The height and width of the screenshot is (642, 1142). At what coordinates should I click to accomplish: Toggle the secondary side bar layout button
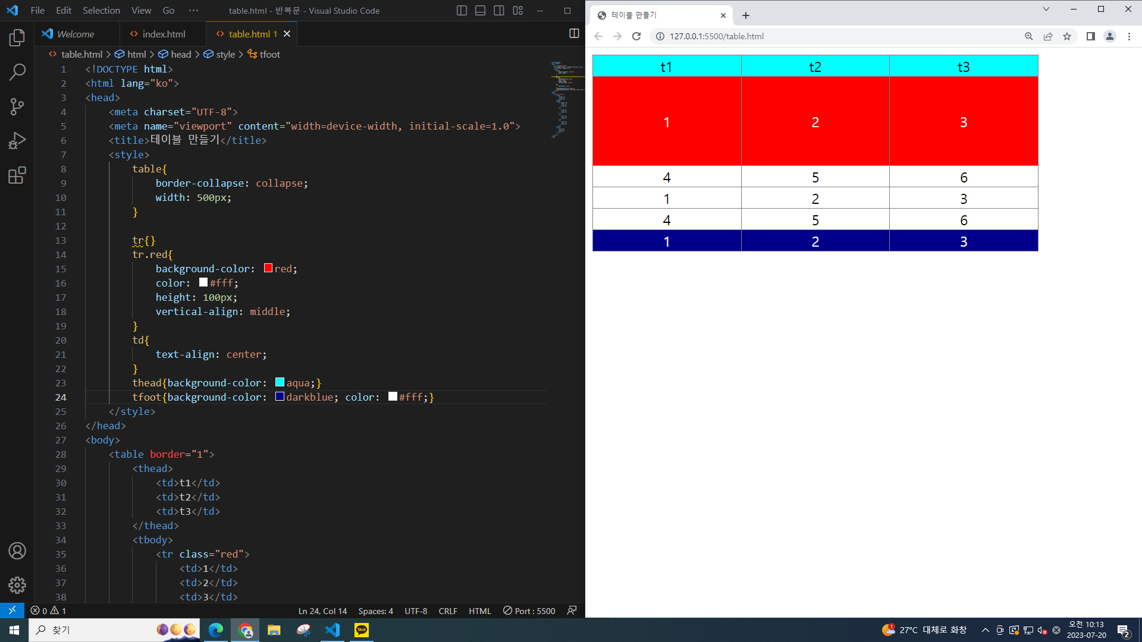coord(498,11)
